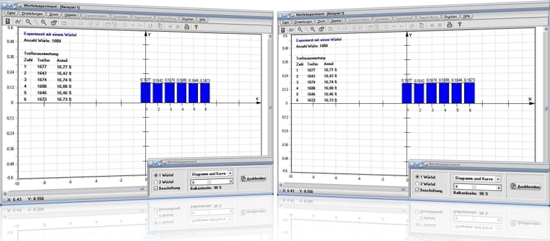Open 'Datei' menu in left window
550x241 pixels.
tap(11, 13)
